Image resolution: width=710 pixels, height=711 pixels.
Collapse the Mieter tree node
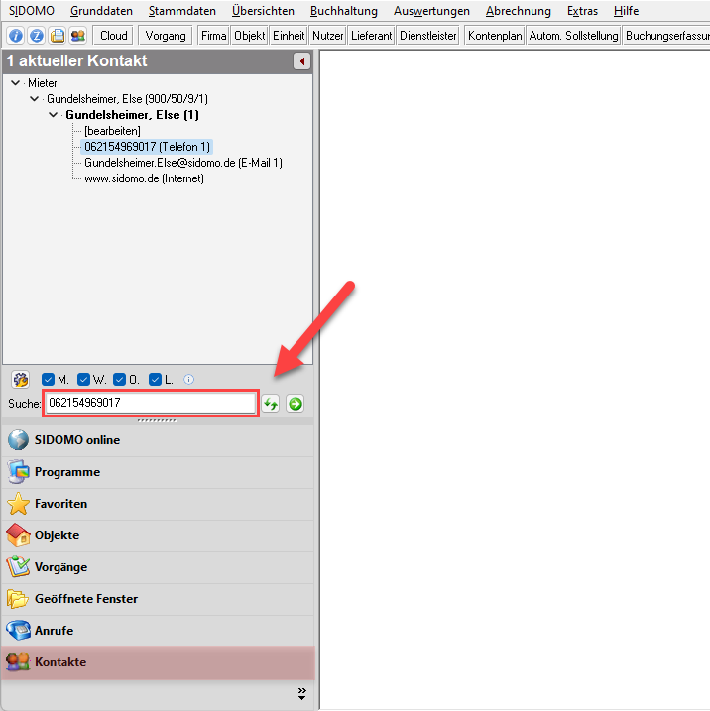[x=16, y=83]
